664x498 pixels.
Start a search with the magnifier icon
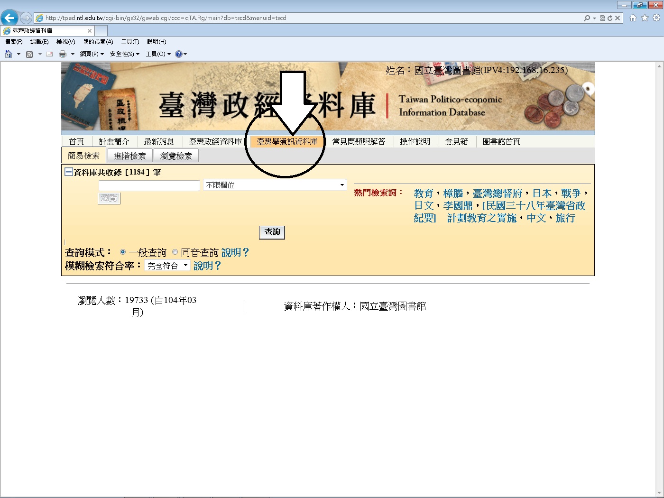[588, 18]
